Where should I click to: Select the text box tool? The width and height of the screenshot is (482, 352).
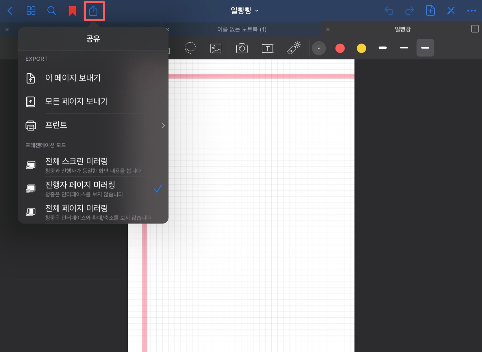tap(268, 48)
